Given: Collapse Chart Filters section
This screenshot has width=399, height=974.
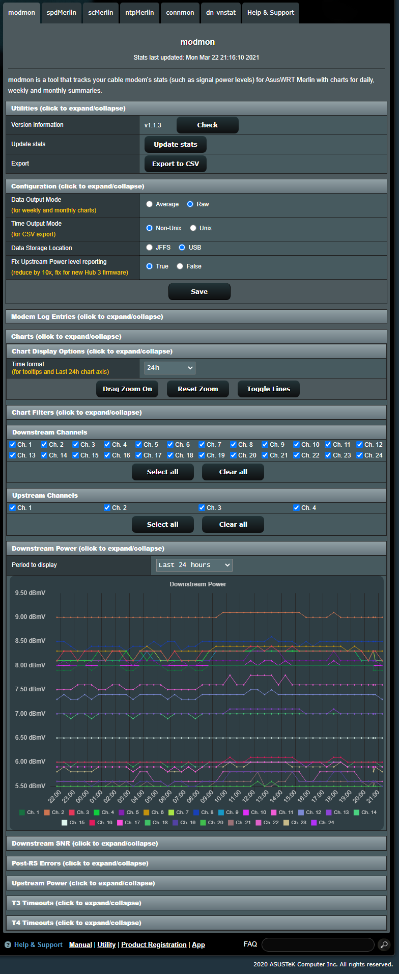Looking at the screenshot, I should click(196, 413).
